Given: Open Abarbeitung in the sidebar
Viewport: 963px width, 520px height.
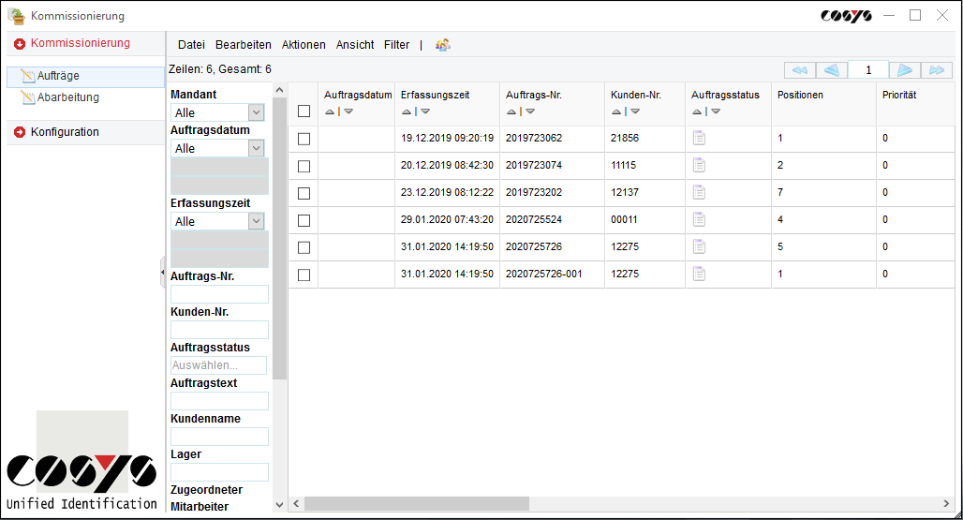Looking at the screenshot, I should 67,97.
